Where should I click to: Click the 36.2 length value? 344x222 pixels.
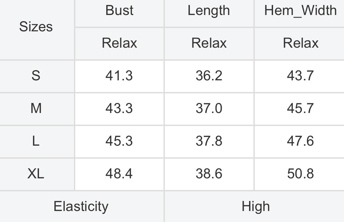209,76
